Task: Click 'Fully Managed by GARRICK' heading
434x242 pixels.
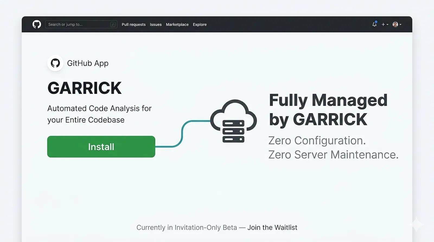Action: point(328,110)
